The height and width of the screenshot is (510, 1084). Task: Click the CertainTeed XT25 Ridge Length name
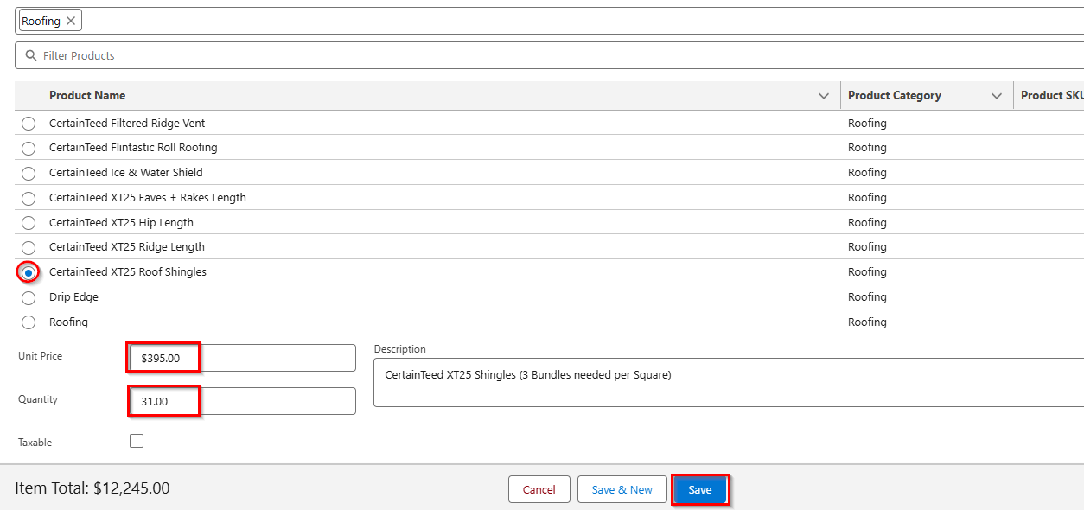127,246
